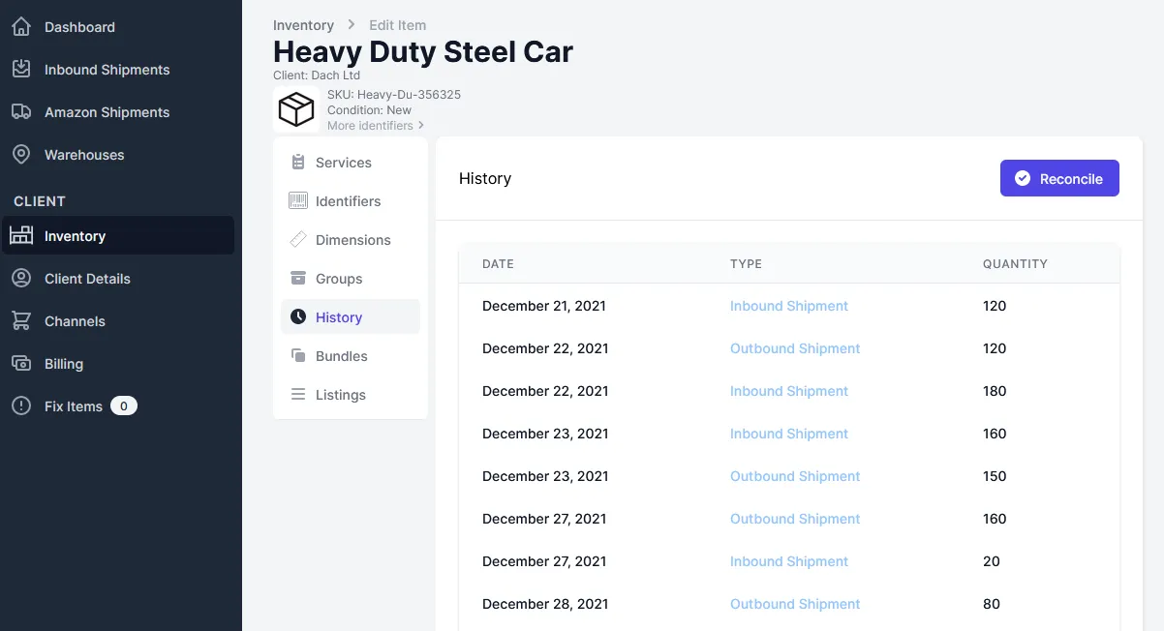Click the Dashboard home icon
Image resolution: width=1164 pixels, height=631 pixels.
click(21, 27)
